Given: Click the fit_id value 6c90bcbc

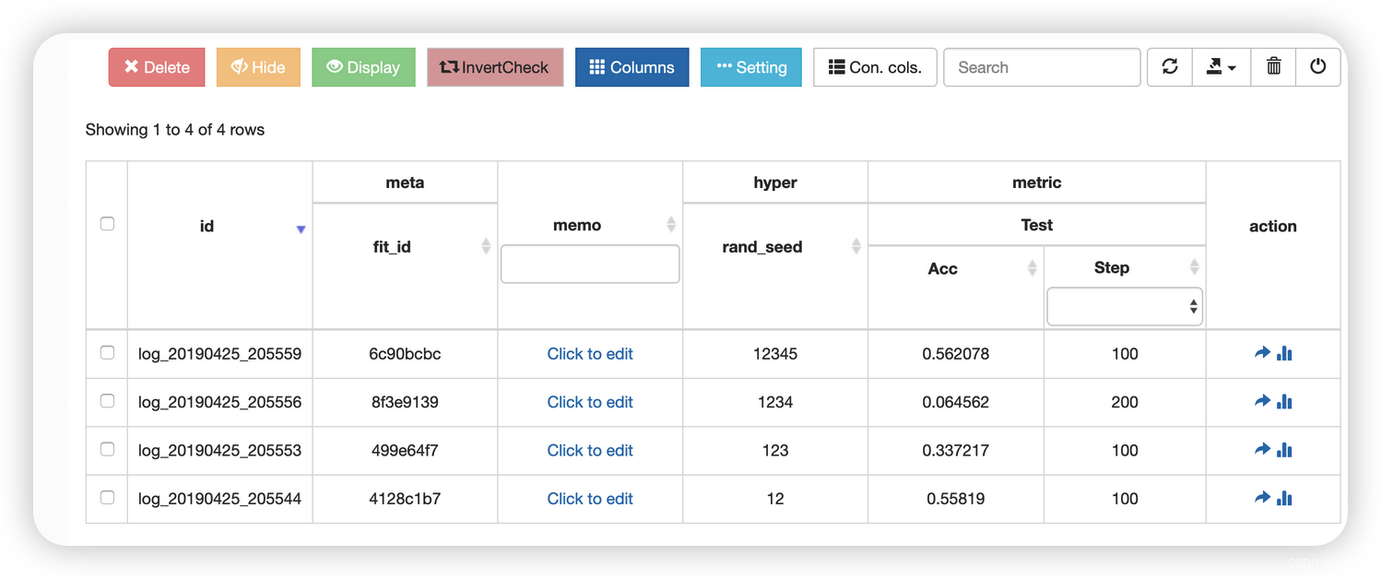Looking at the screenshot, I should click(405, 354).
